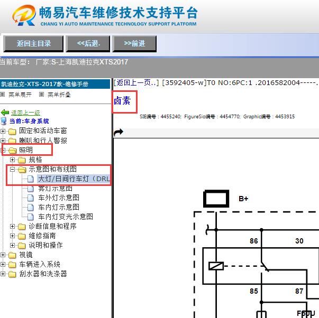319x318 pixels.
Task: Click the 维修指南 folder icon
Action: [x=22, y=236]
